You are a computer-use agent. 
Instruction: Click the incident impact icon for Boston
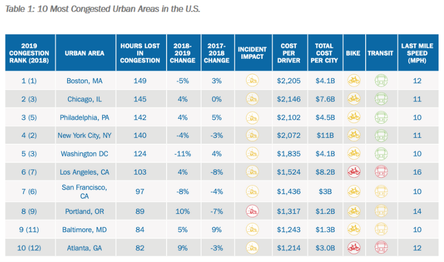tap(253, 81)
